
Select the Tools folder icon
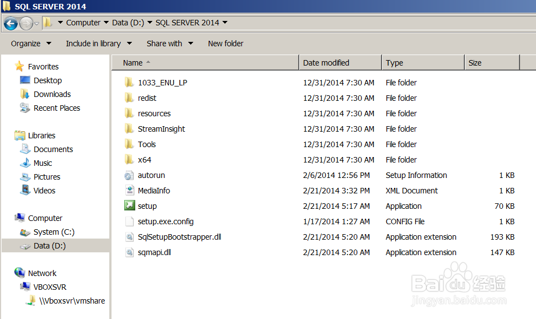(x=129, y=144)
